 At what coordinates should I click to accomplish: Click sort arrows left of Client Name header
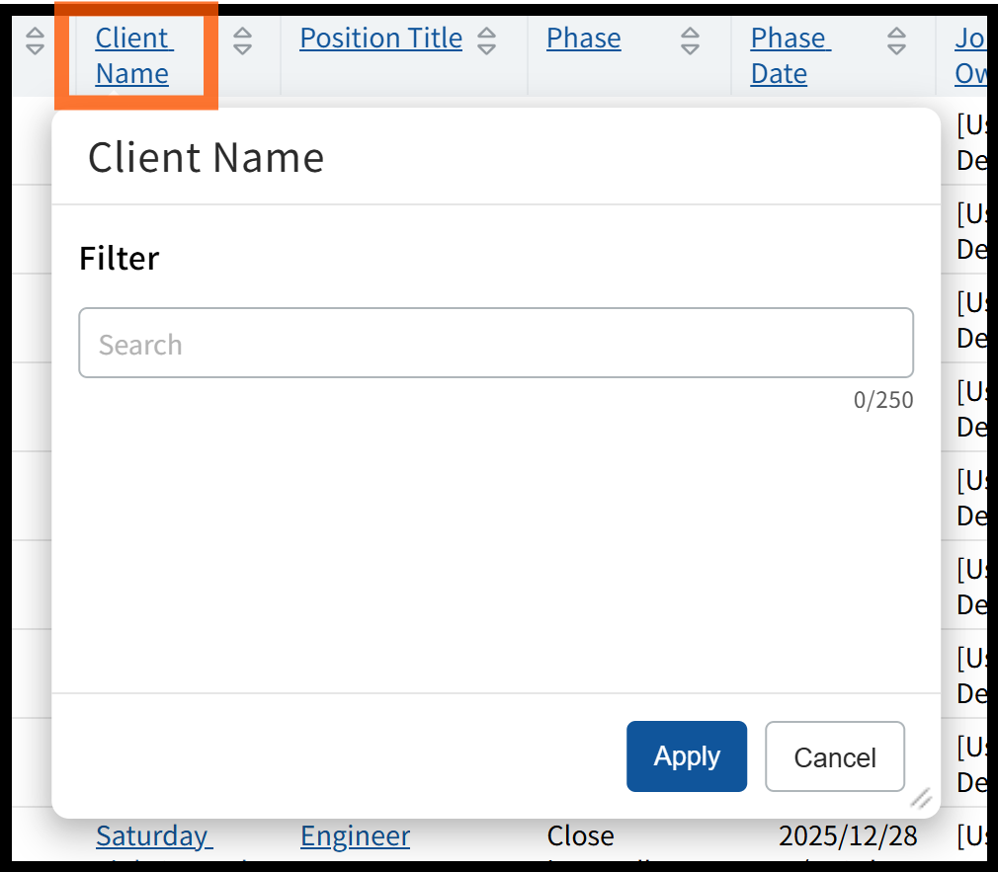(35, 40)
